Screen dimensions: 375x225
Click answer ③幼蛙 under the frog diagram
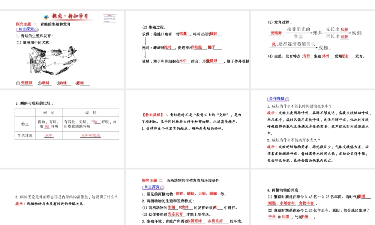pos(64,83)
